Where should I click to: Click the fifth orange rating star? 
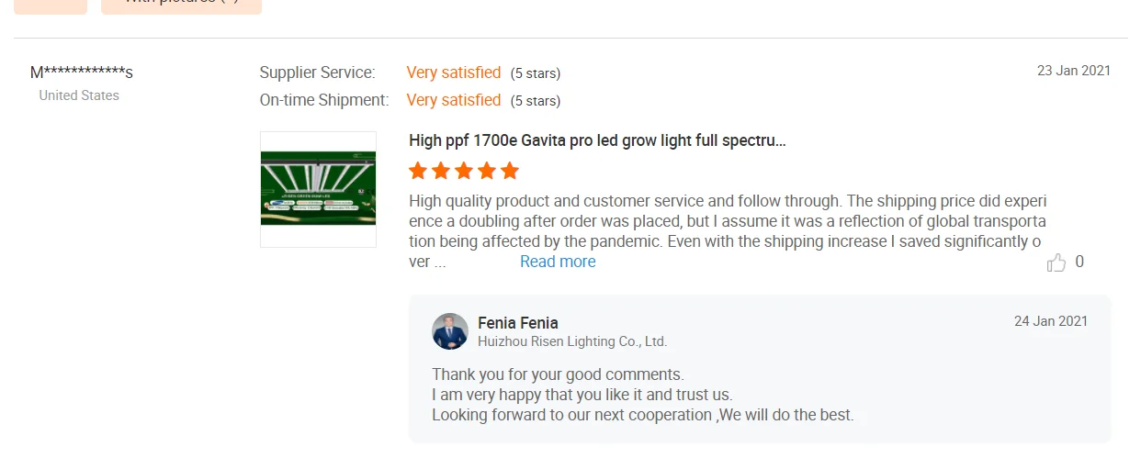pos(510,171)
